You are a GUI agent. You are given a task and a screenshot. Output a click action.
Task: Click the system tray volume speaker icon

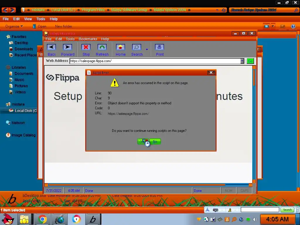click(x=255, y=219)
